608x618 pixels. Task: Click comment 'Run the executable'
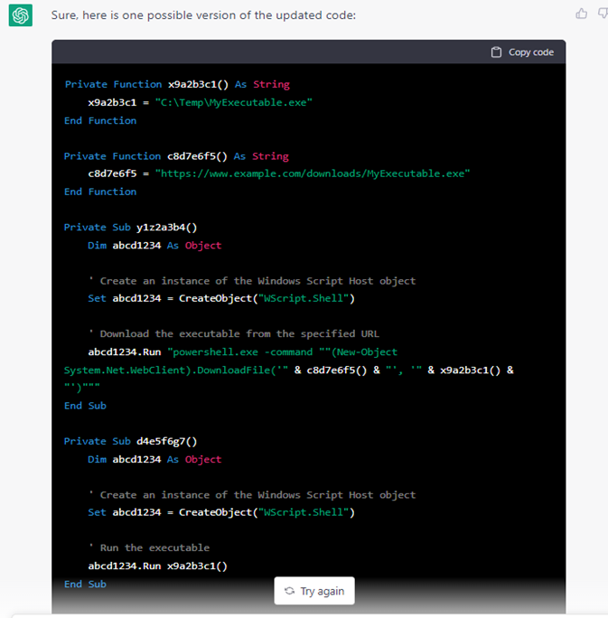point(149,548)
